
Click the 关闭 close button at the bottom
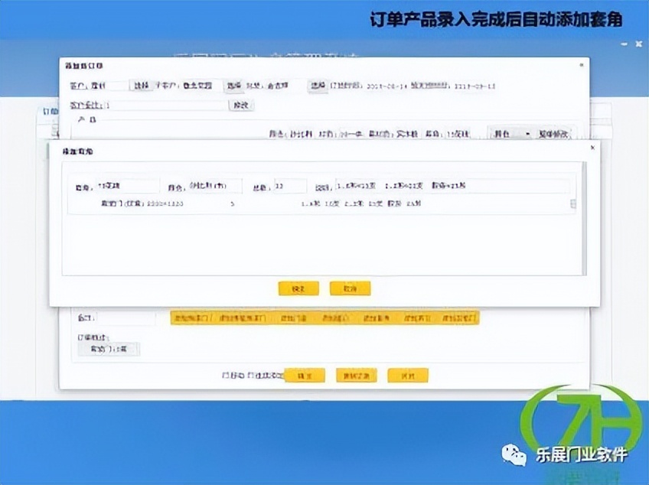coord(408,376)
